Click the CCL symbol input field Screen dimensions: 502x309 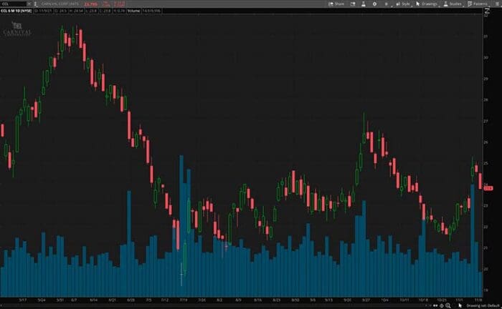click(x=13, y=4)
